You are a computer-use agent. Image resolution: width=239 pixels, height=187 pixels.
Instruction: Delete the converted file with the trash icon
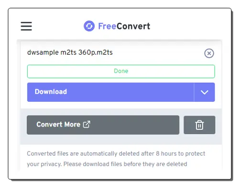tap(199, 125)
